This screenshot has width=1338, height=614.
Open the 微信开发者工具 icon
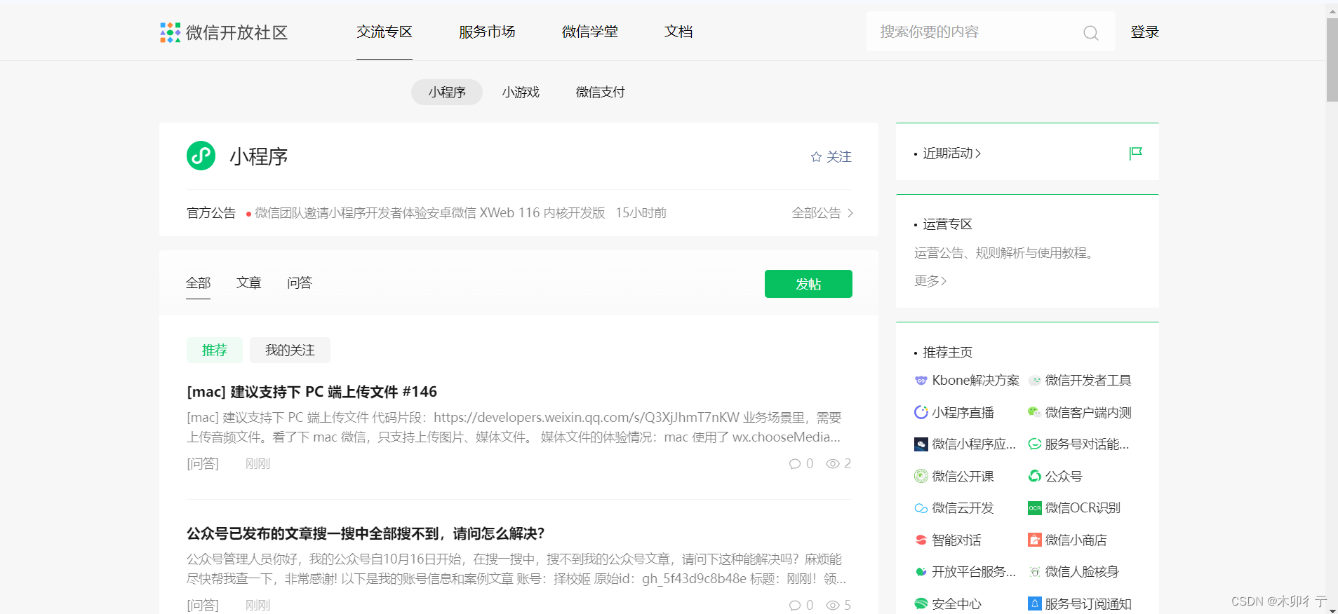[1034, 381]
